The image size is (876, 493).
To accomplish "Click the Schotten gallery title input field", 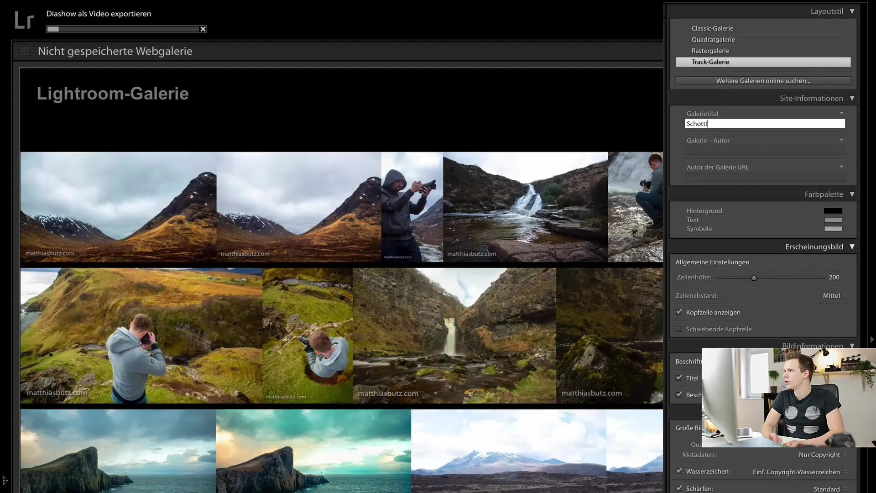I will click(x=765, y=123).
